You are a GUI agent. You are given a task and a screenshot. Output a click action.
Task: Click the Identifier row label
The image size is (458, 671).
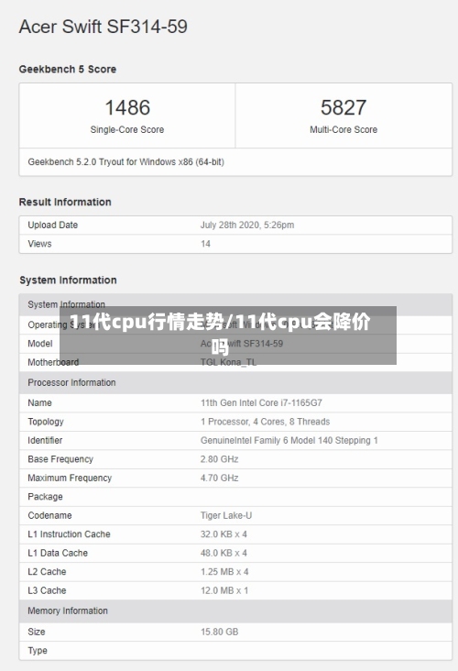(x=45, y=440)
